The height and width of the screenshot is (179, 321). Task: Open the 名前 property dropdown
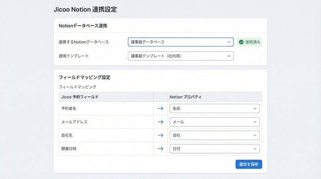[x=214, y=108]
